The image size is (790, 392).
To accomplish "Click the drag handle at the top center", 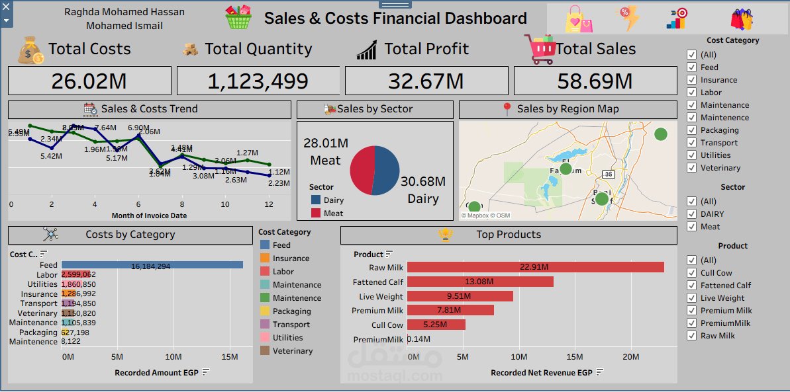I will coord(395,5).
